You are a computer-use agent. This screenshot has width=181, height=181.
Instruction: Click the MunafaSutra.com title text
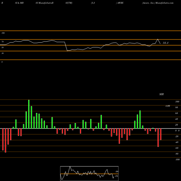pyautogui.click(x=164, y=3)
